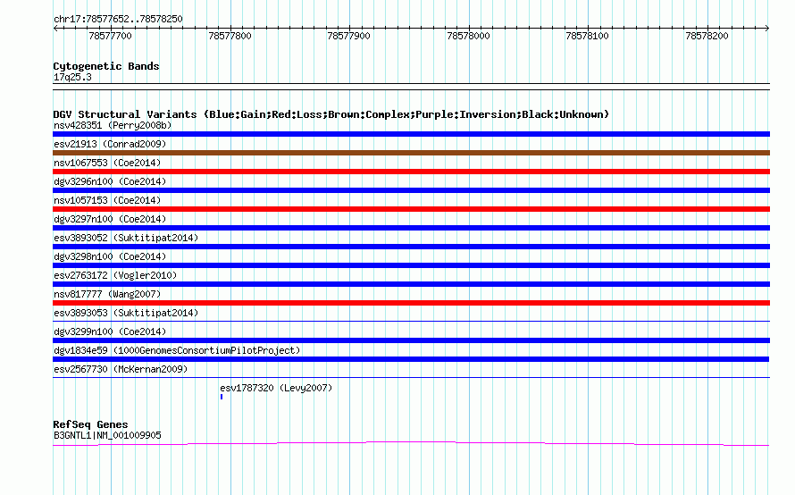The width and height of the screenshot is (795, 495).
Task: Click ruler position 78578200
Action: (x=707, y=36)
